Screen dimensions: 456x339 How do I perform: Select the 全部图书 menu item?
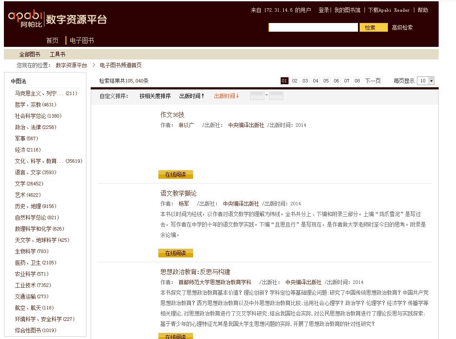click(x=30, y=54)
